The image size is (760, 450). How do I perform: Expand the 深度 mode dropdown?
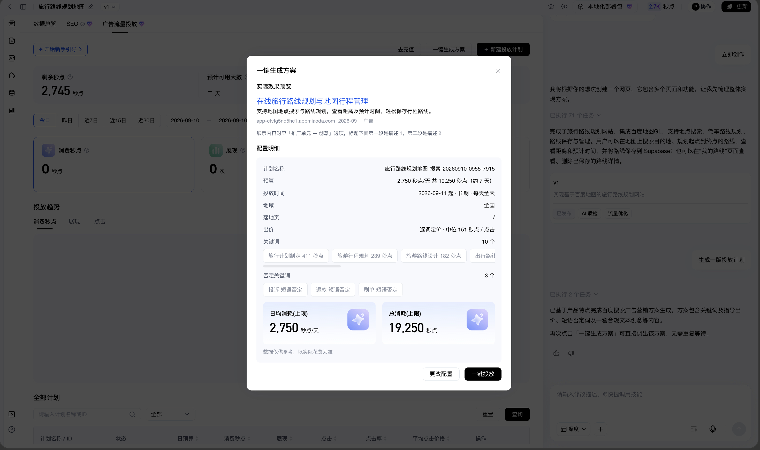coord(573,429)
